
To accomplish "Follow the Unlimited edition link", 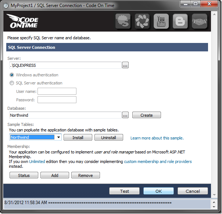I will [x=37, y=162].
